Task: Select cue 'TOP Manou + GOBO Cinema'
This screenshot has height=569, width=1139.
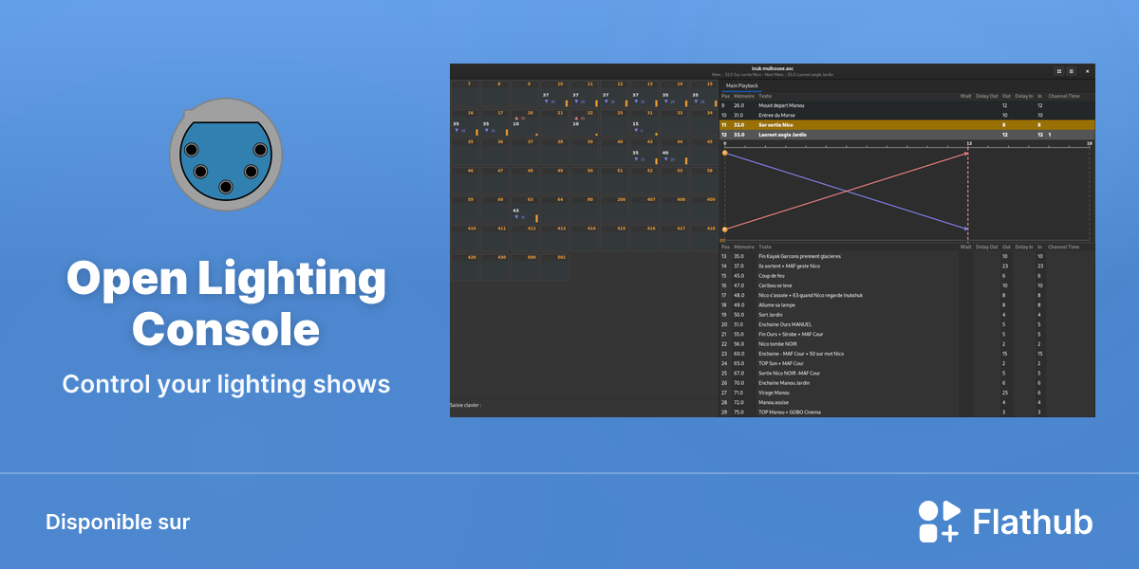Action: tap(906, 413)
